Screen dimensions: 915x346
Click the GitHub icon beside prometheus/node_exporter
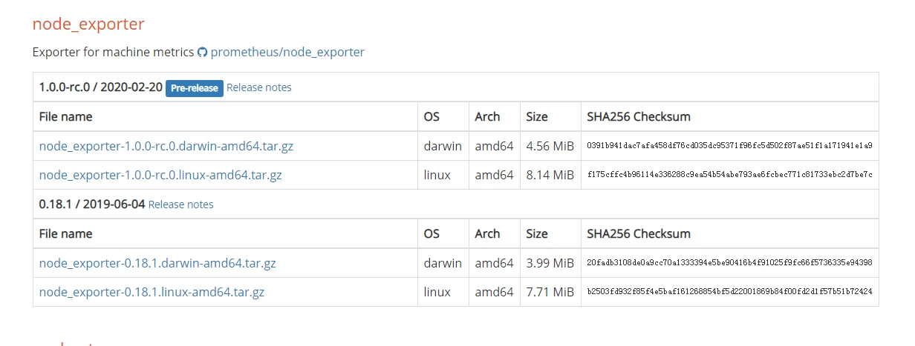202,53
